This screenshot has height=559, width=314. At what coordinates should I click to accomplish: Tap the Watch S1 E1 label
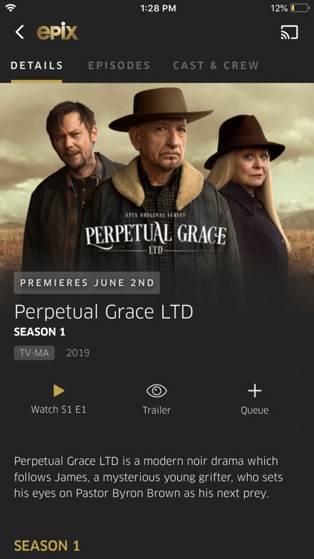pyautogui.click(x=59, y=409)
